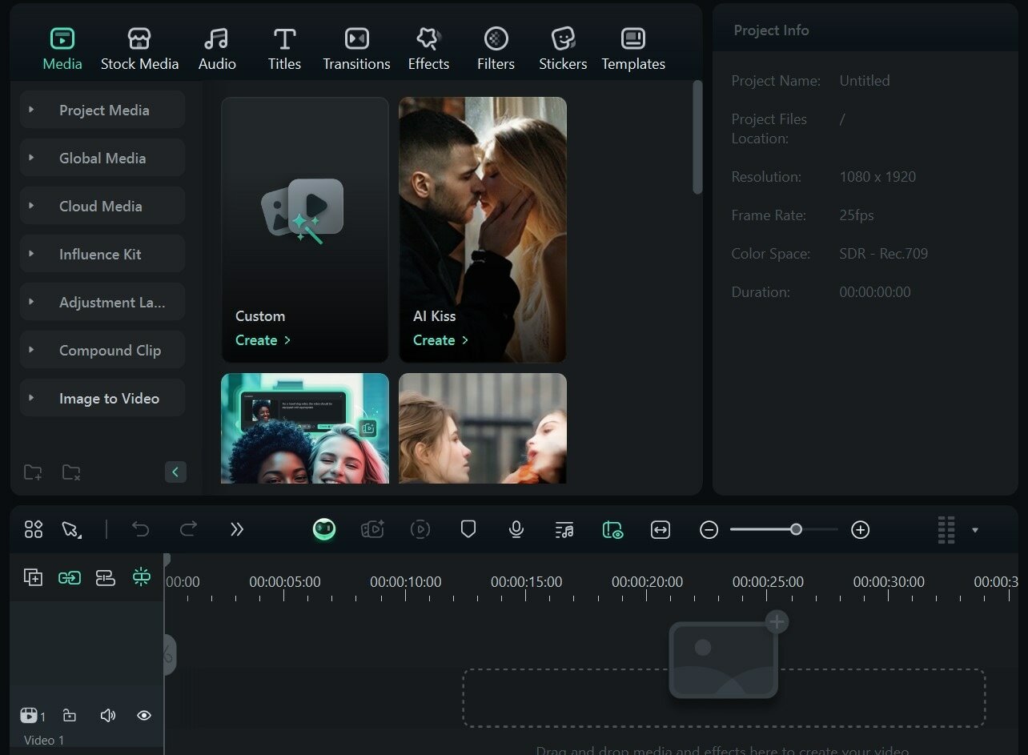This screenshot has height=755, width=1028.
Task: Select the Custom image-to-video card icon
Action: [303, 211]
